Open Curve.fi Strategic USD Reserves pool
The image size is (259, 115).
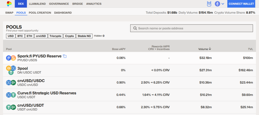(x=47, y=93)
